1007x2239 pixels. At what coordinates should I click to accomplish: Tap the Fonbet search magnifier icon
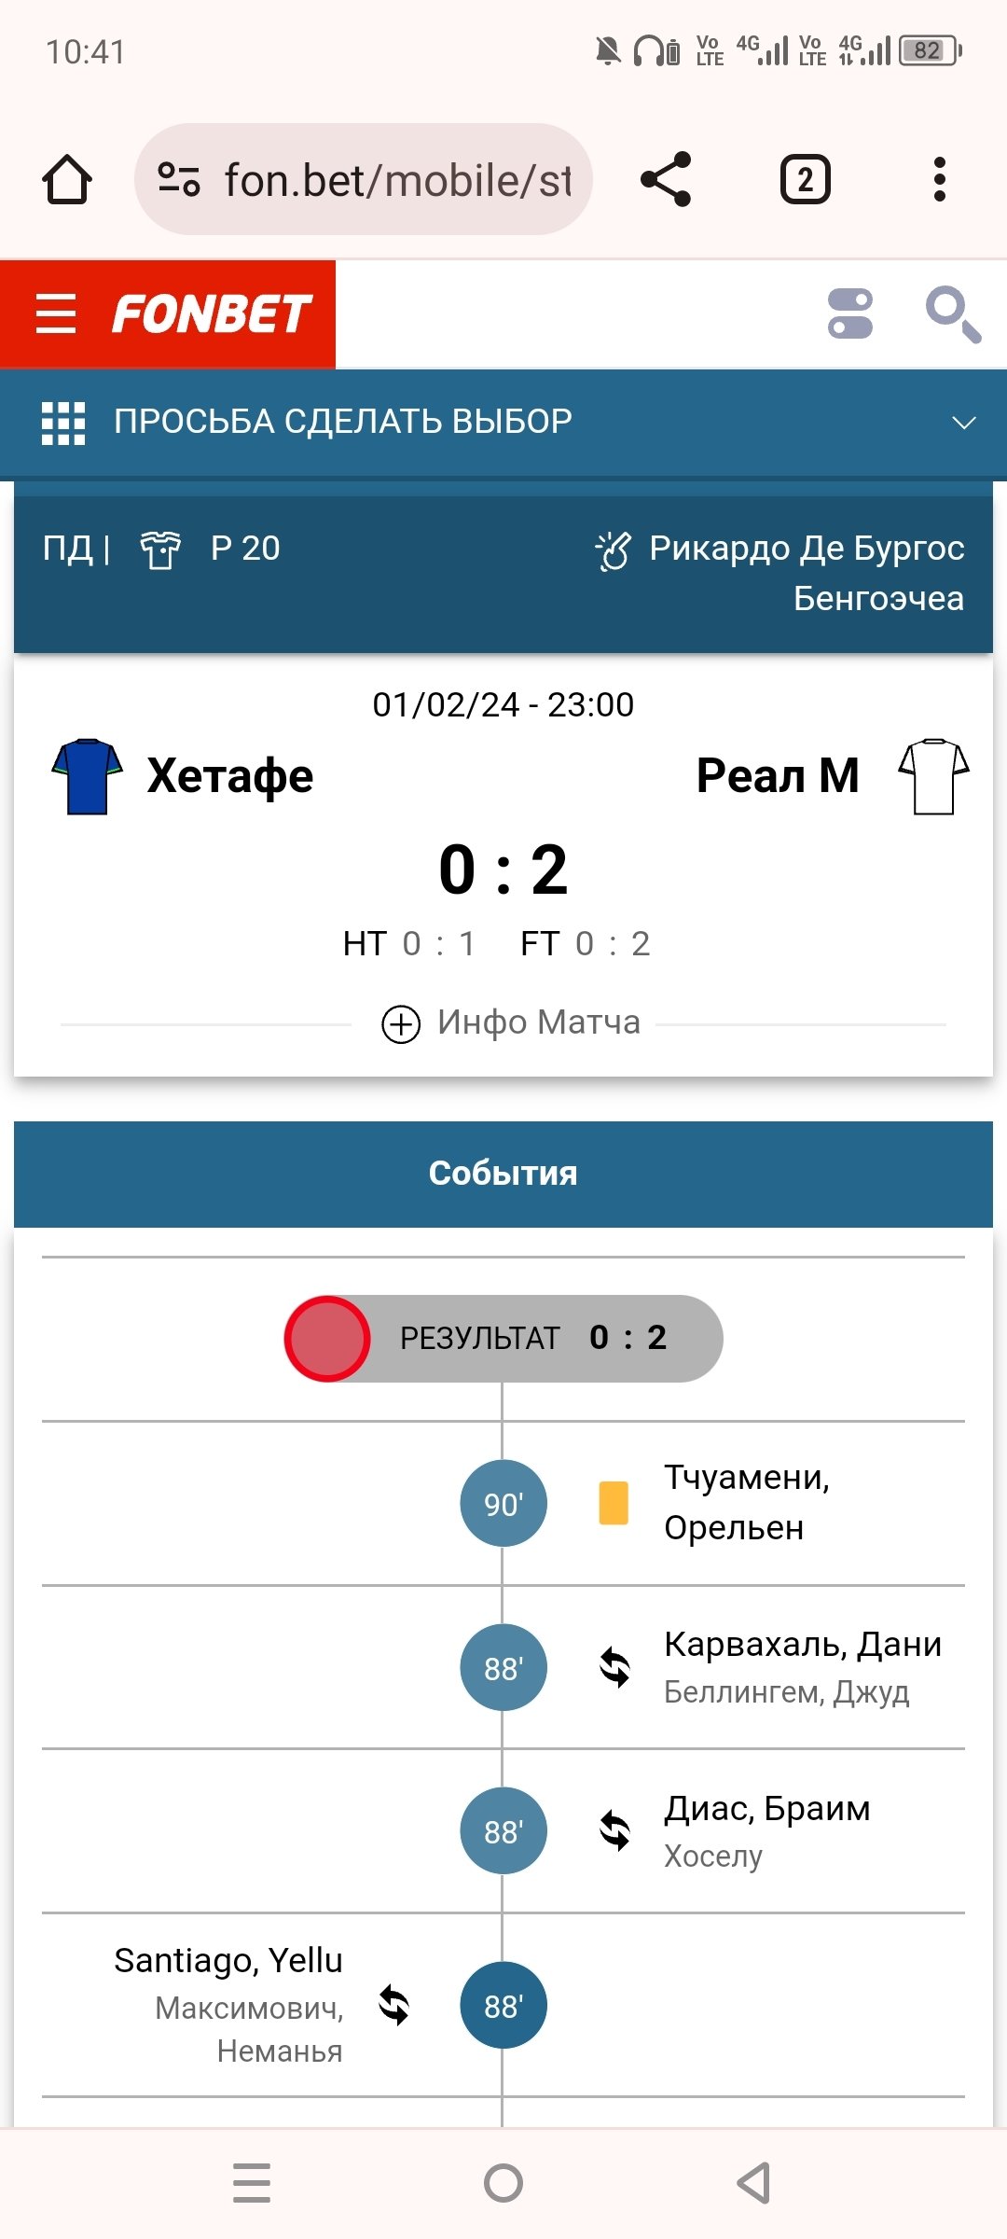pyautogui.click(x=952, y=313)
